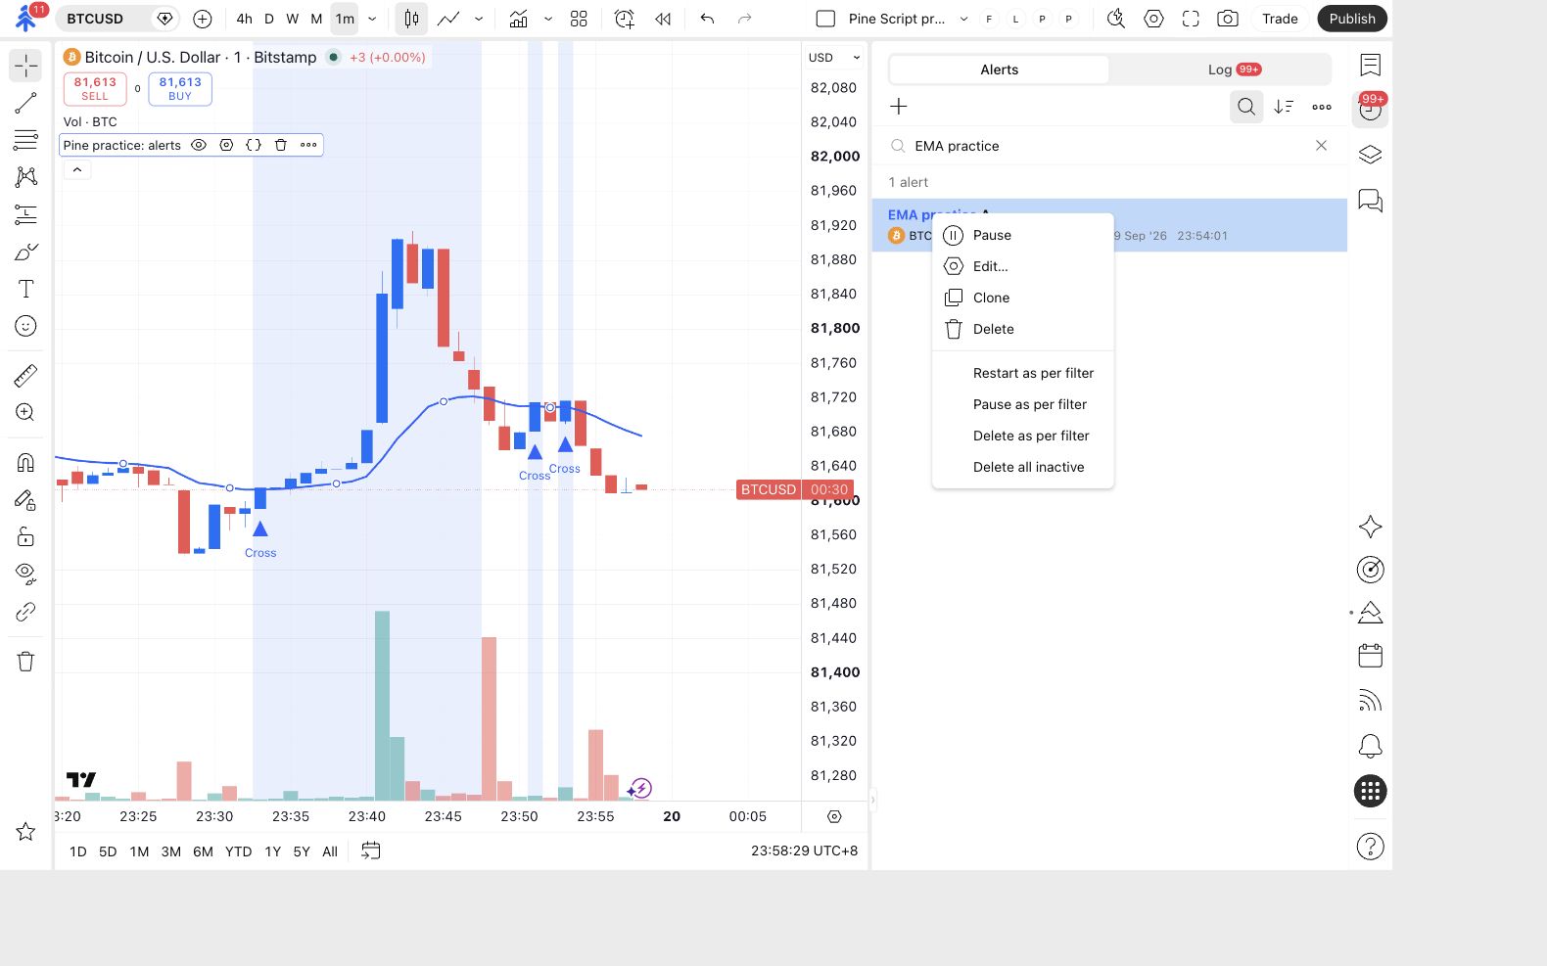Create a new alert with plus icon

899,107
